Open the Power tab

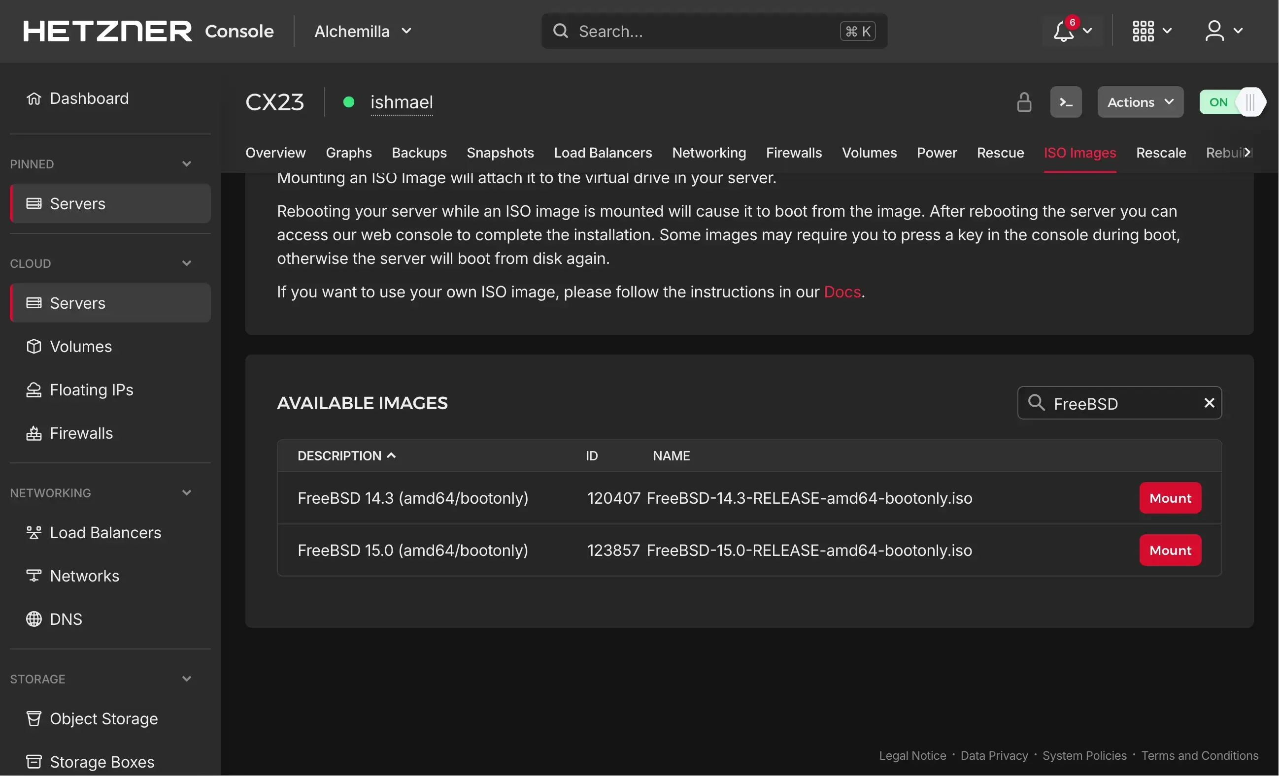point(937,153)
